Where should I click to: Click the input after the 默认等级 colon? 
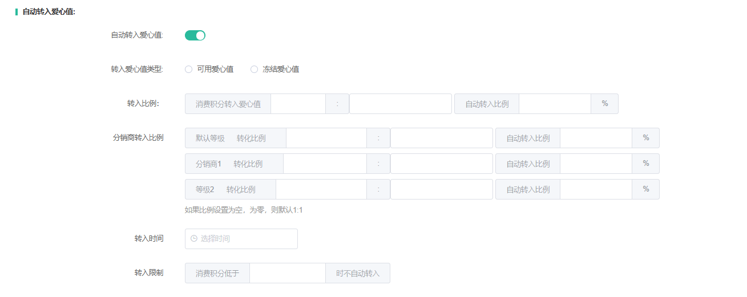tap(441, 138)
